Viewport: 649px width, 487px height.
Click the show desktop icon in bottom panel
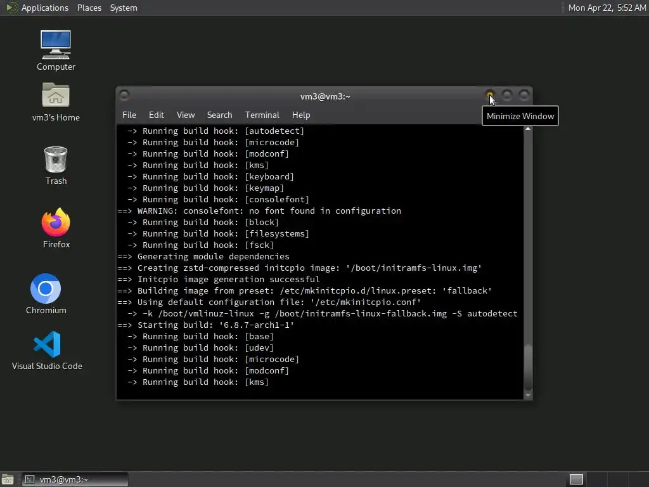8,479
